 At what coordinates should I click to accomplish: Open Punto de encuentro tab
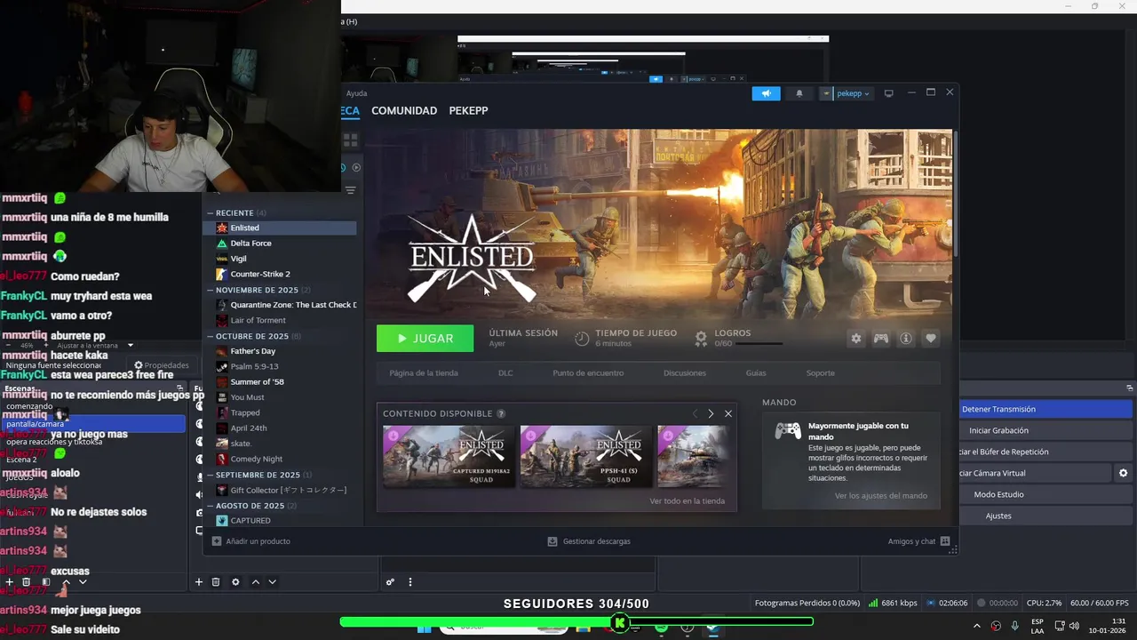pos(588,373)
